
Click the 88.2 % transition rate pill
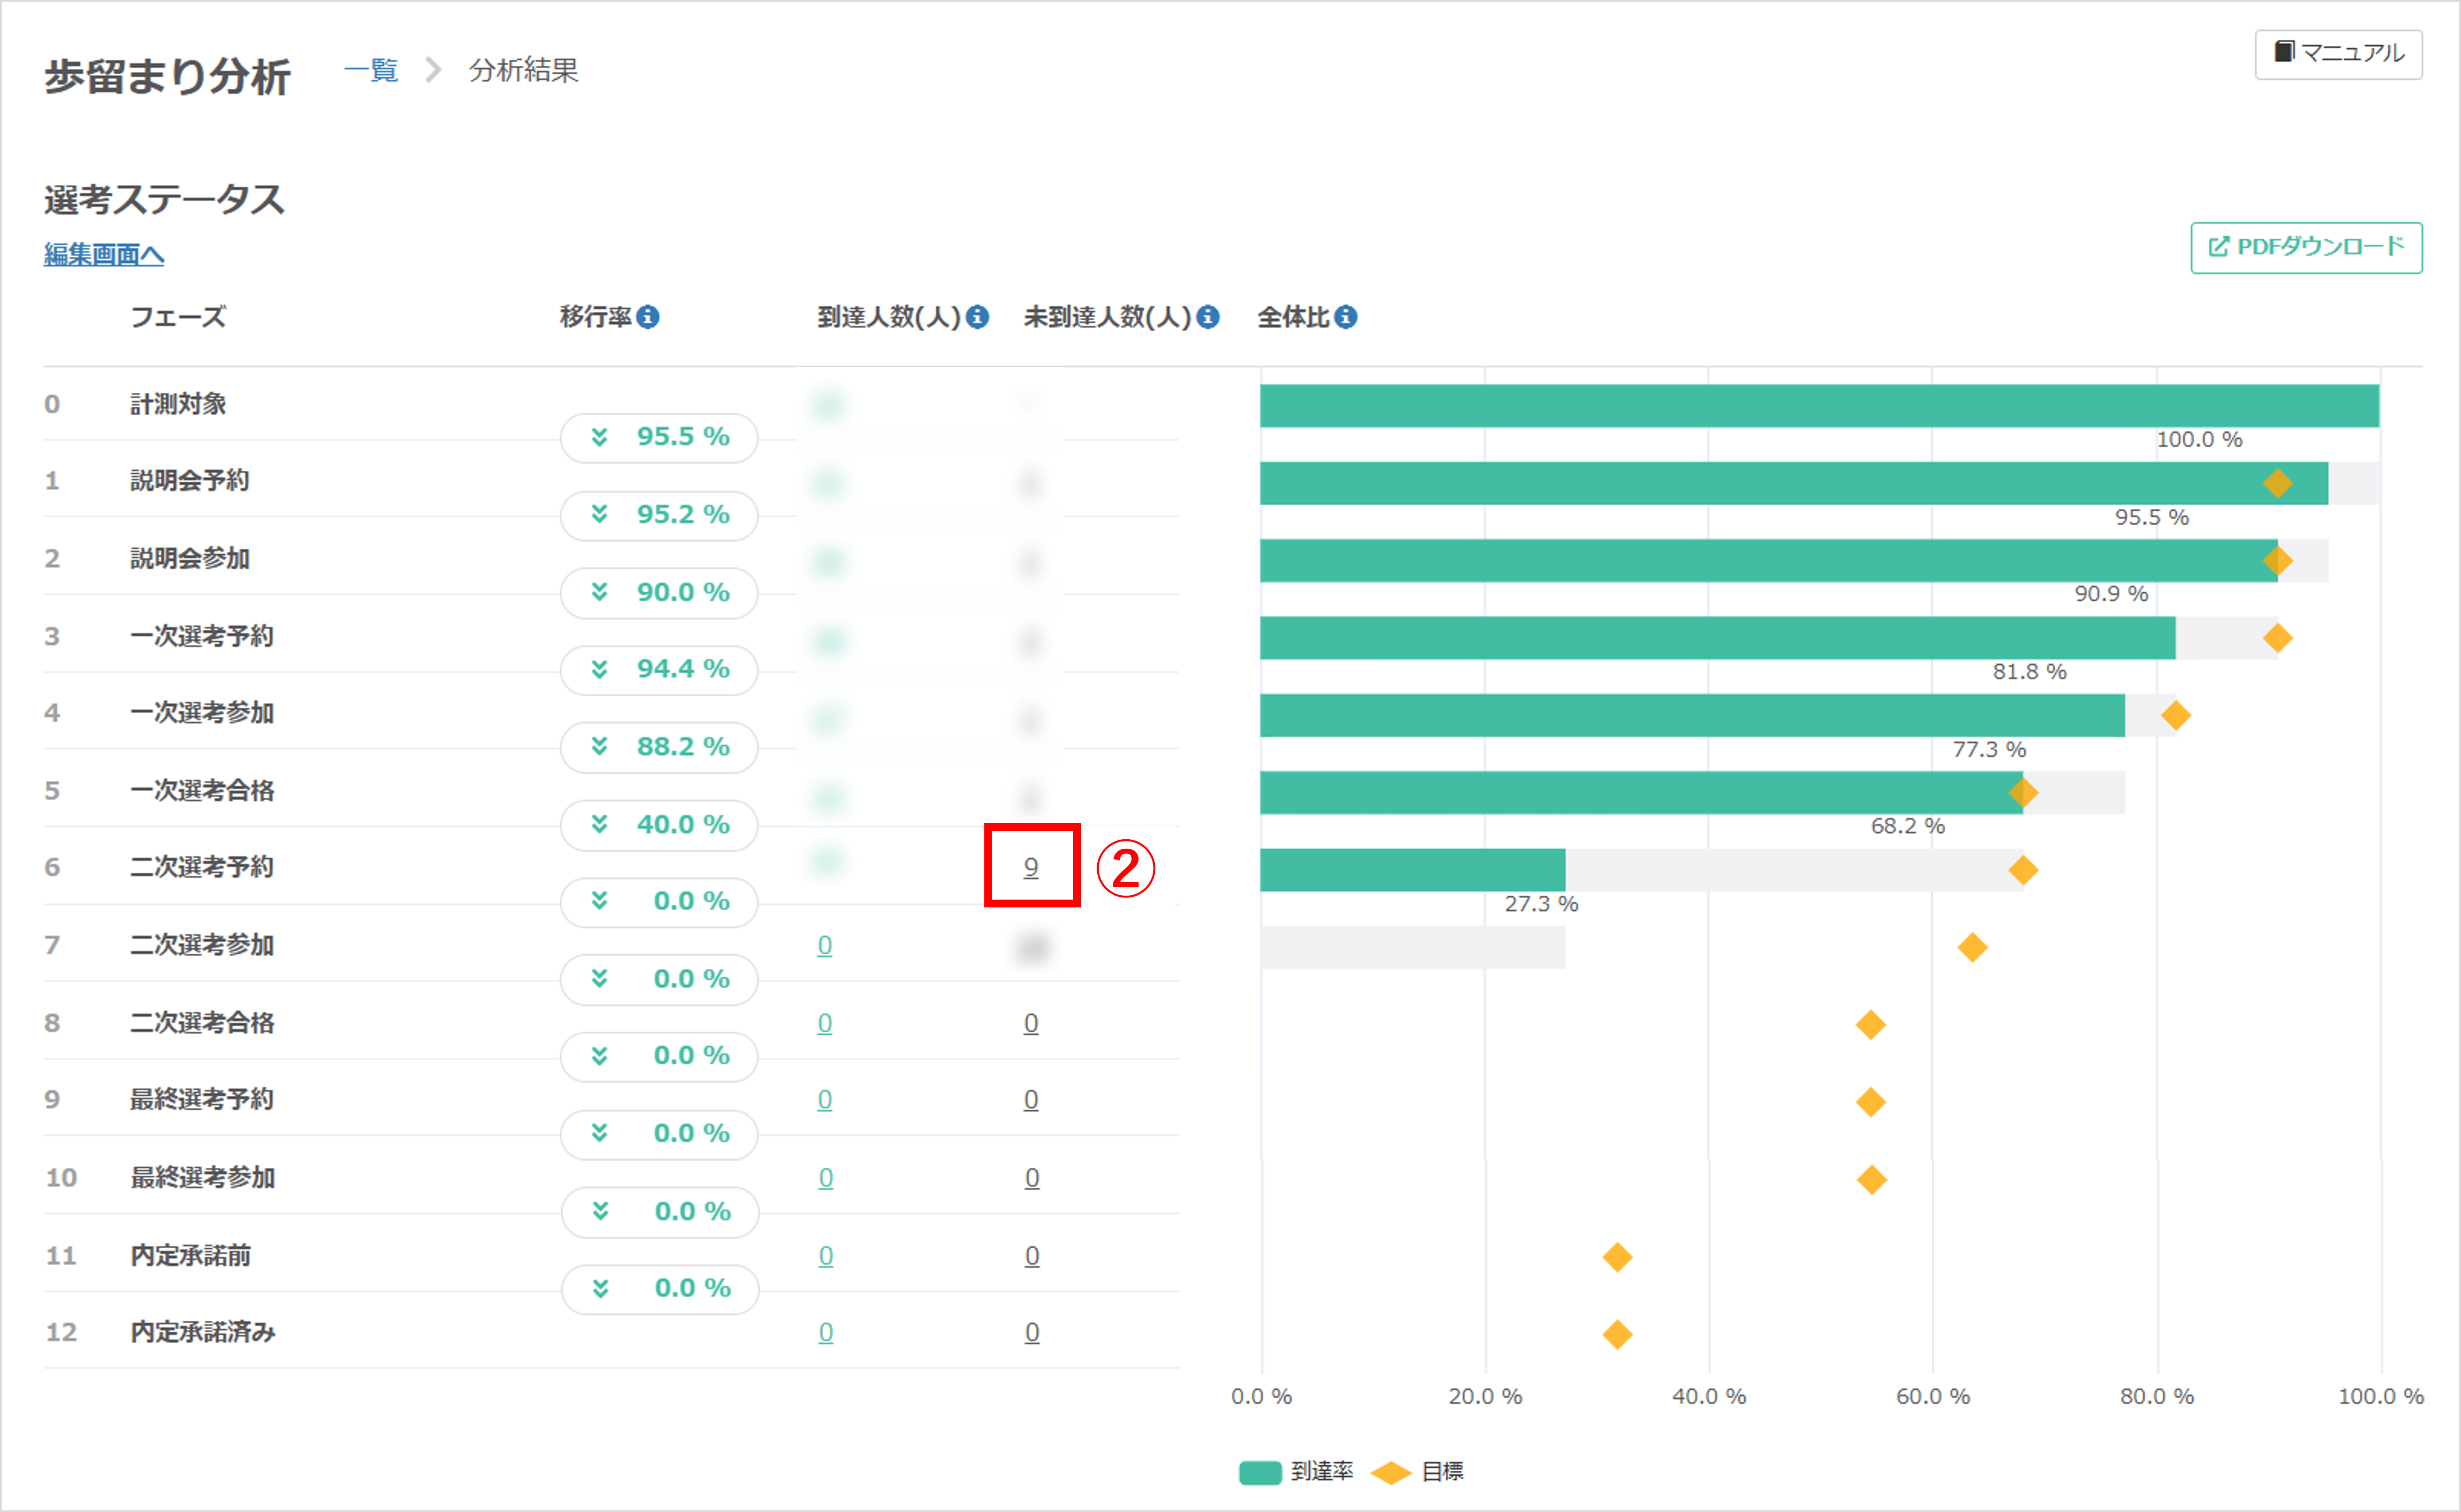[659, 747]
